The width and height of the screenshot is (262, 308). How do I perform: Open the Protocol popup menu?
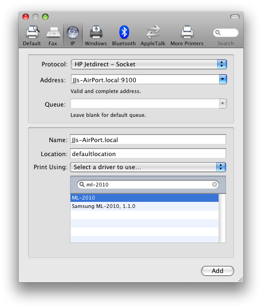tap(149, 64)
